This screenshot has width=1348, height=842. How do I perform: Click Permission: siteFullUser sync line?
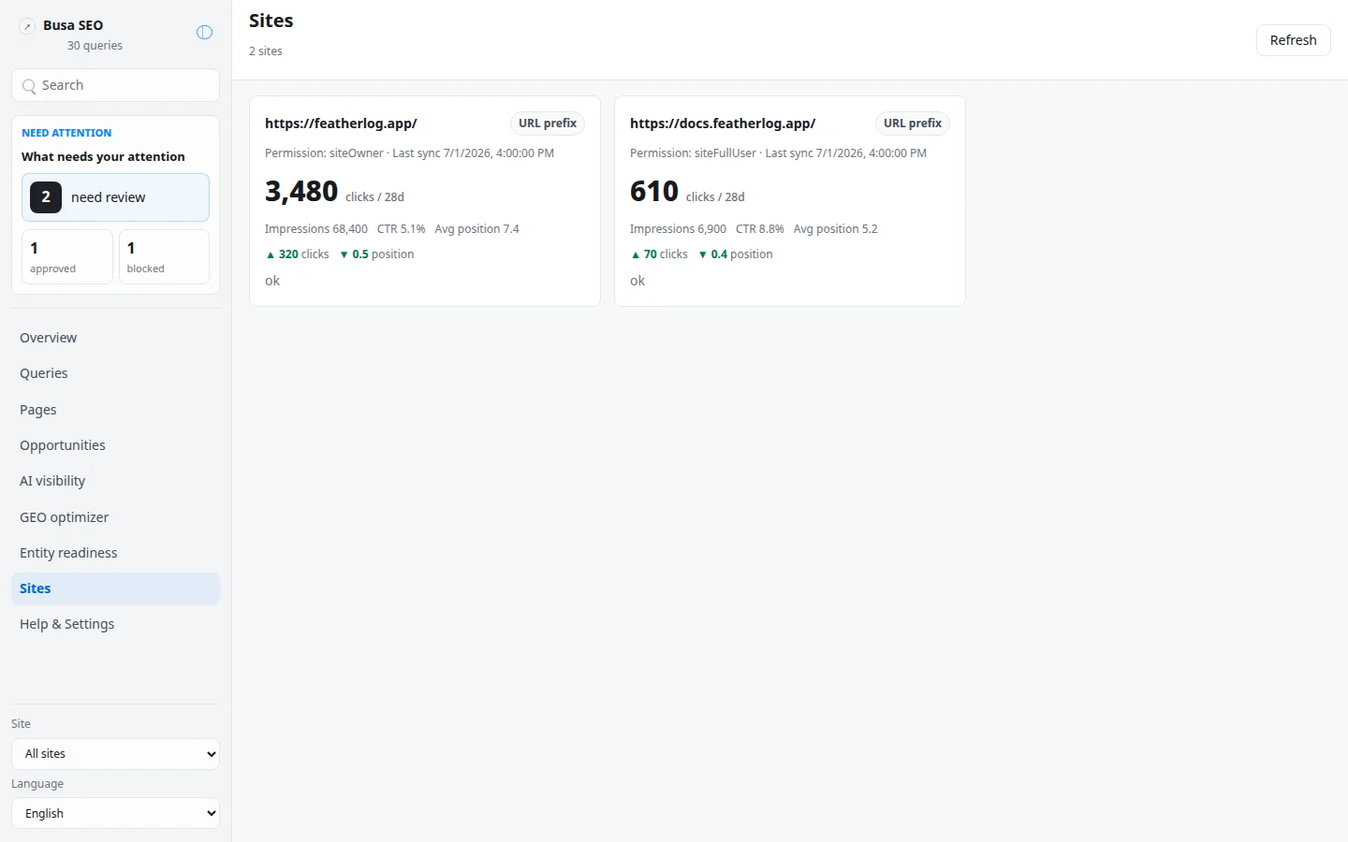click(778, 153)
